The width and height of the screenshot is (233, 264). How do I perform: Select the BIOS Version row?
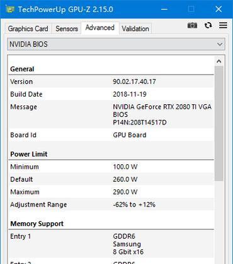coord(111,81)
